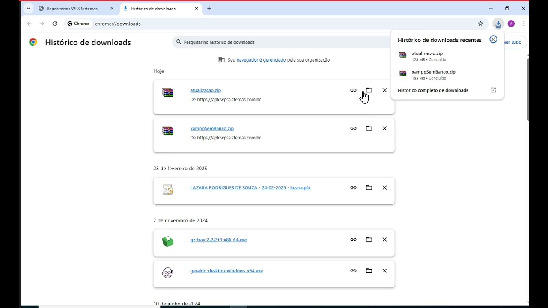
Task: Copy the download link for xamppSemBanco.zip
Action: pyautogui.click(x=353, y=128)
